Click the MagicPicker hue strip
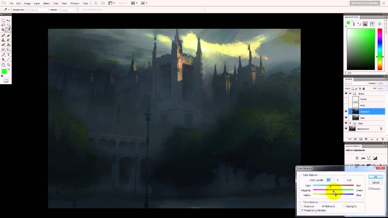 point(380,49)
